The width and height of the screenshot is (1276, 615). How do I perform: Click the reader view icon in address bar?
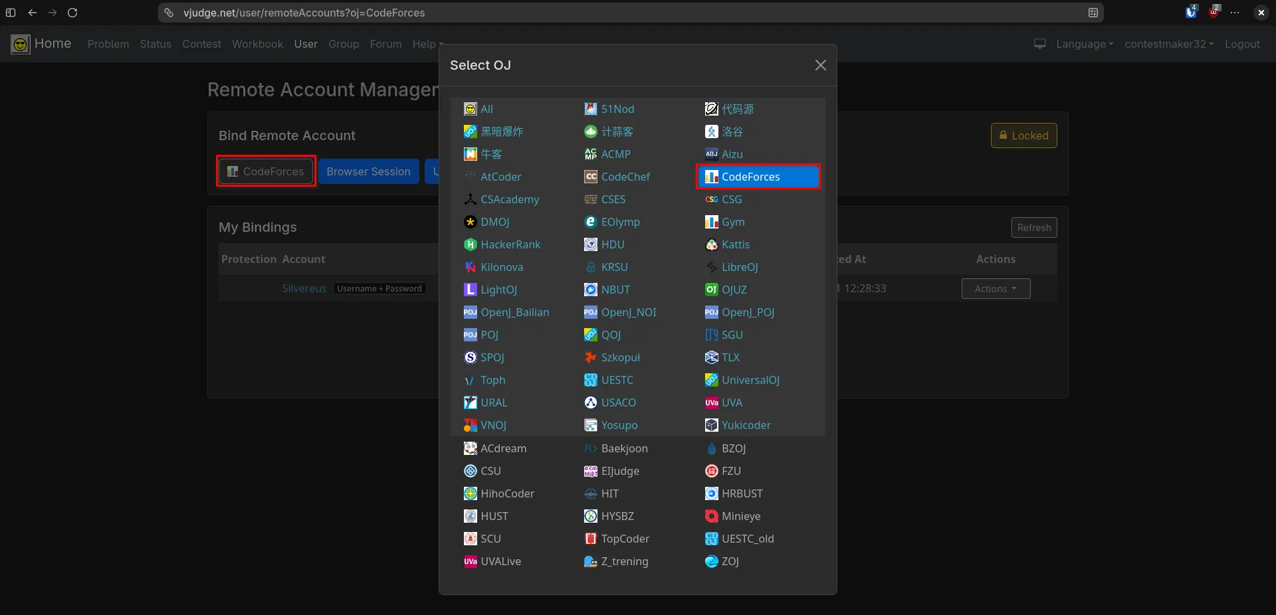[1093, 13]
